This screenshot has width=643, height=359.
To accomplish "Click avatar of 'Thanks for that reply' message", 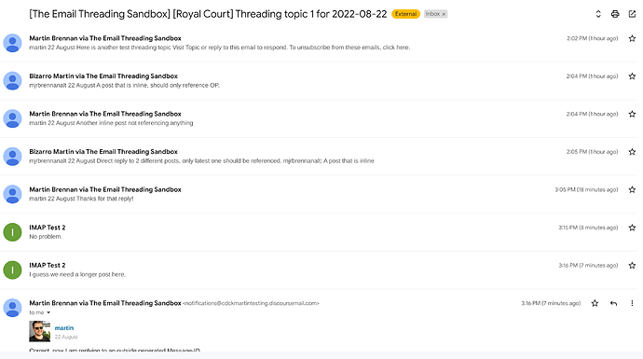I will [x=12, y=194].
